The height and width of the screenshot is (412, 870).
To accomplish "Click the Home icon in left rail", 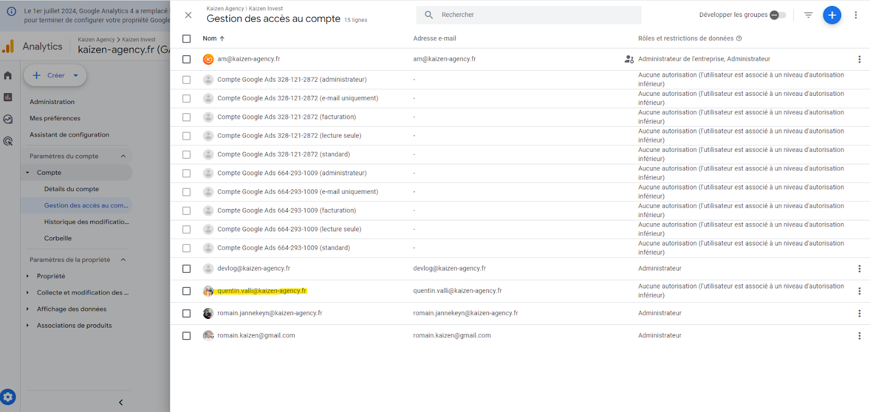I will [x=8, y=76].
